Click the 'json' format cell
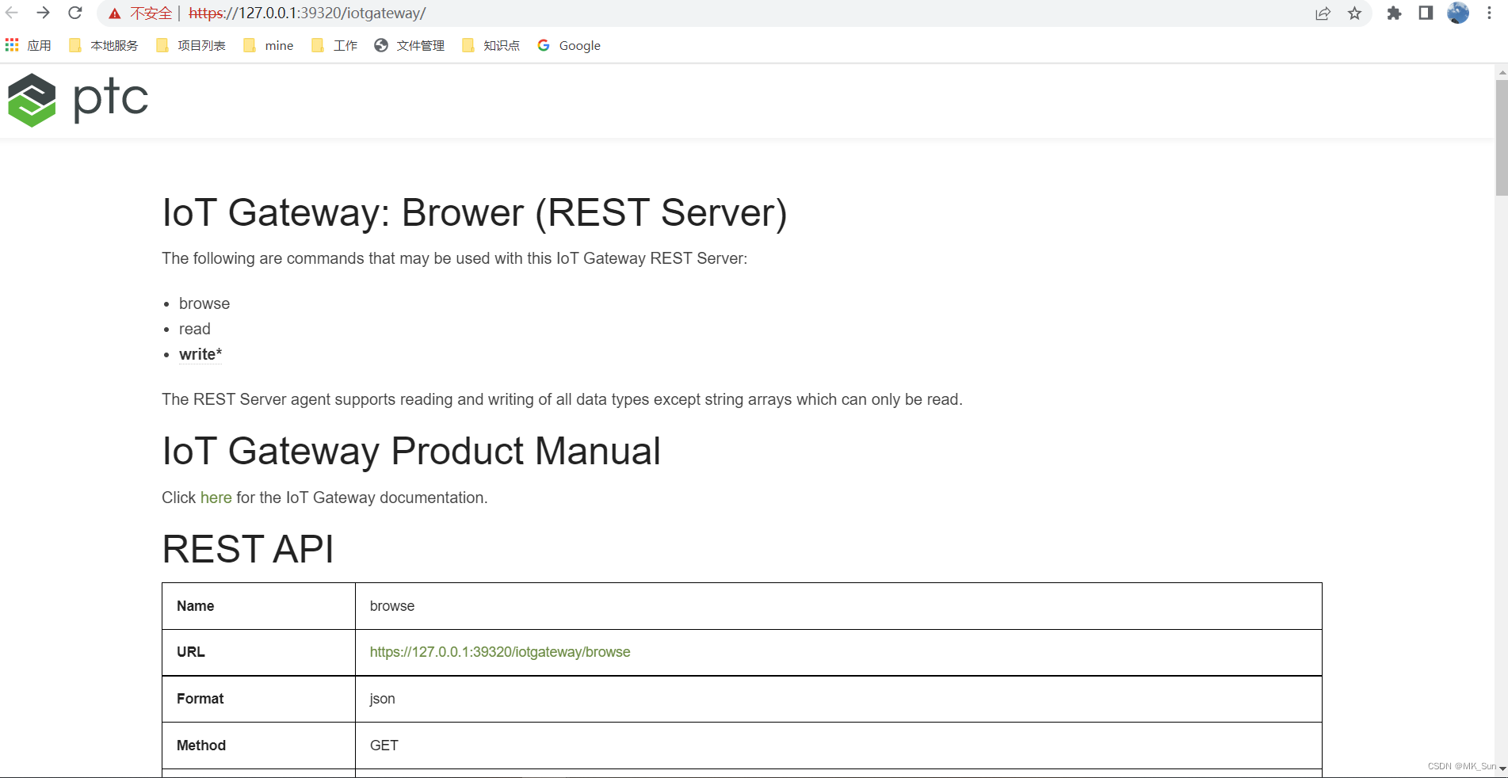The width and height of the screenshot is (1508, 778). click(x=838, y=699)
